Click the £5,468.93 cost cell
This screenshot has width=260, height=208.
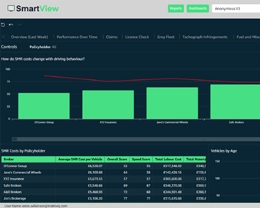(x=95, y=192)
